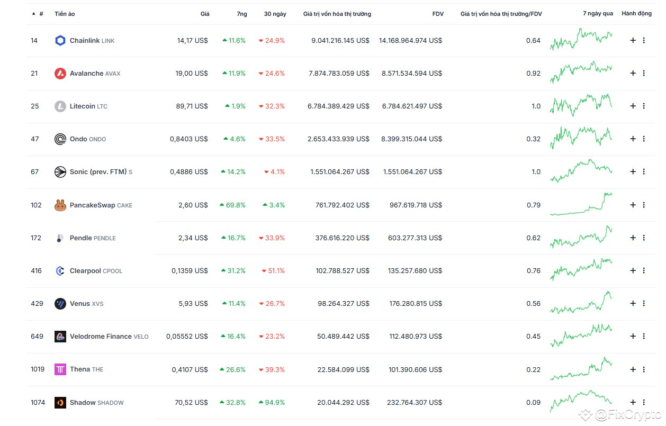Click Litecoin's 7-day sparkline chart
Viewport: 666px width, 426px height.
pos(581,106)
